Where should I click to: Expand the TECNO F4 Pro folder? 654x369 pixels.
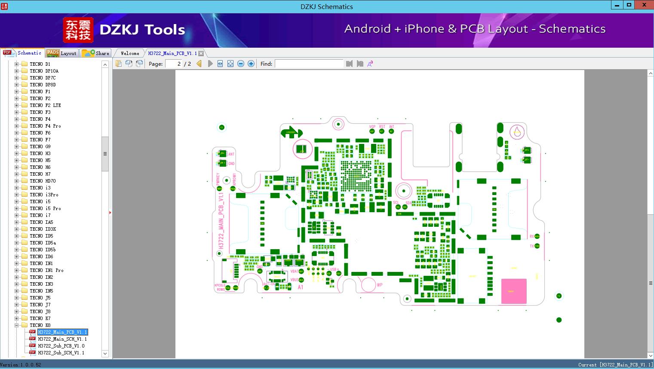tap(17, 126)
